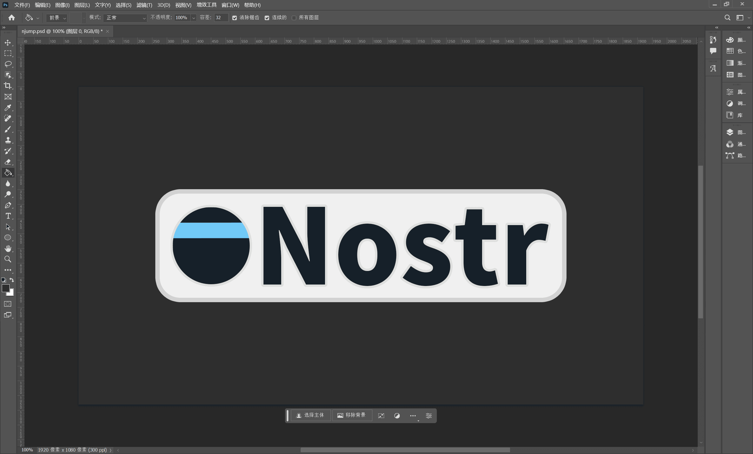753x454 pixels.
Task: Select the Eraser tool
Action: pyautogui.click(x=8, y=162)
